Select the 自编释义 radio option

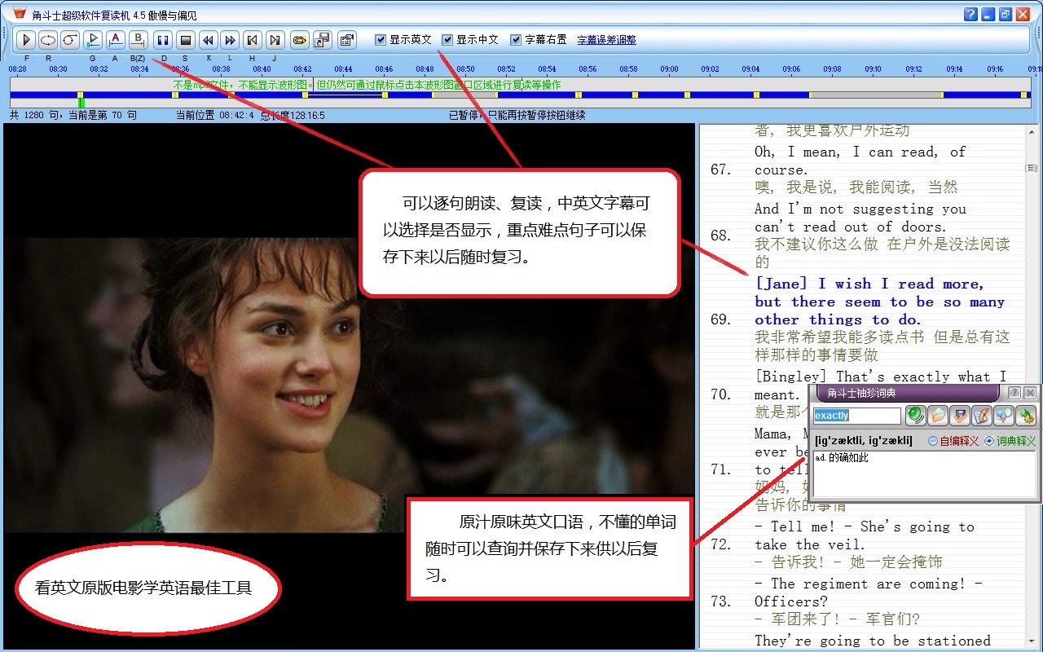933,441
